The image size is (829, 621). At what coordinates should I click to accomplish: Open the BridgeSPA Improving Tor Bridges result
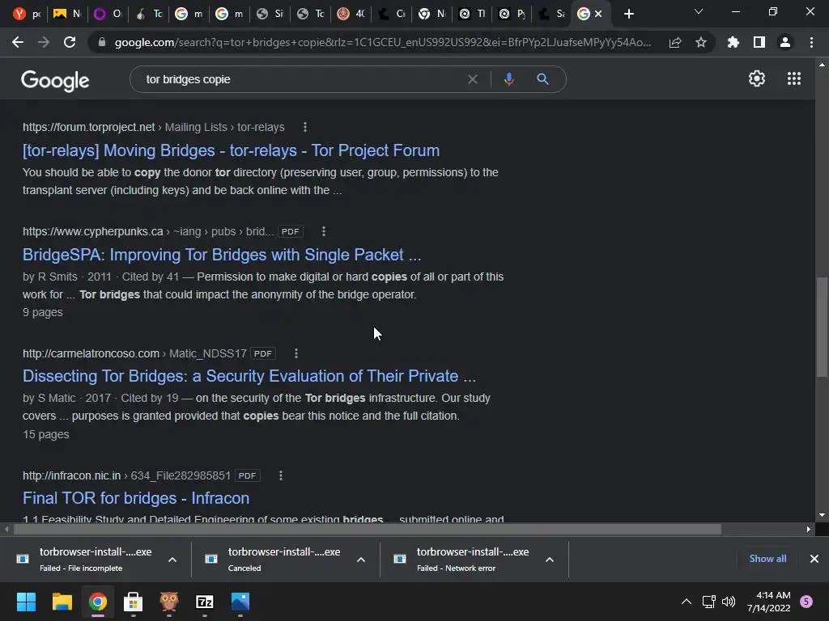pos(222,255)
